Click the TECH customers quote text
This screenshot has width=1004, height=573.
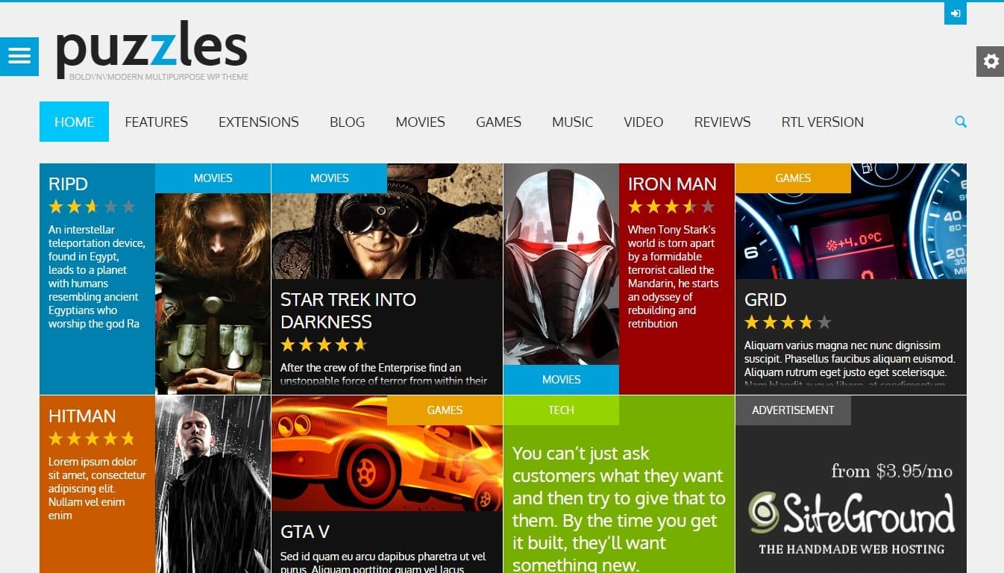pos(618,509)
